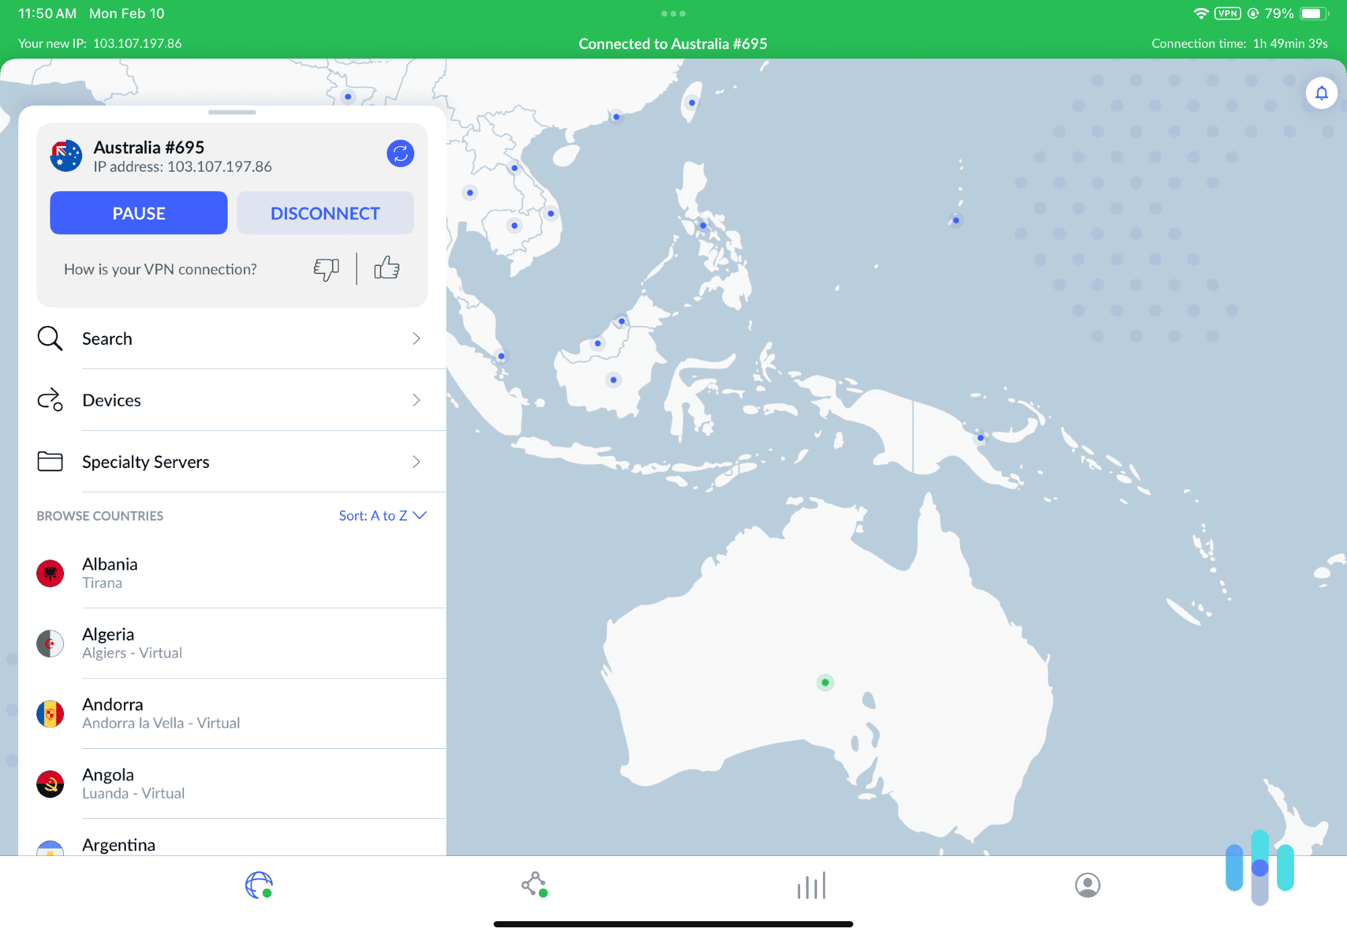
Task: Tap the BROWSE COUNTRIES heading
Action: click(x=100, y=516)
